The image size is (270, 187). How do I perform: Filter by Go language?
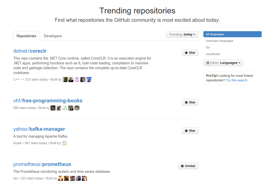208,47
